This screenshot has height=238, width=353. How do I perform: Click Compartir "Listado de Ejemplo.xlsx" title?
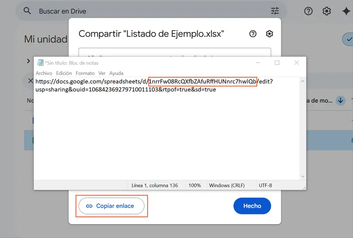tap(151, 34)
